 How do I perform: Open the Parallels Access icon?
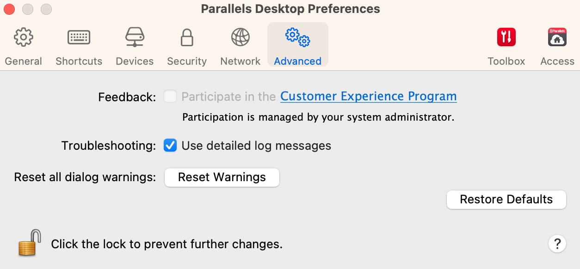(x=557, y=37)
